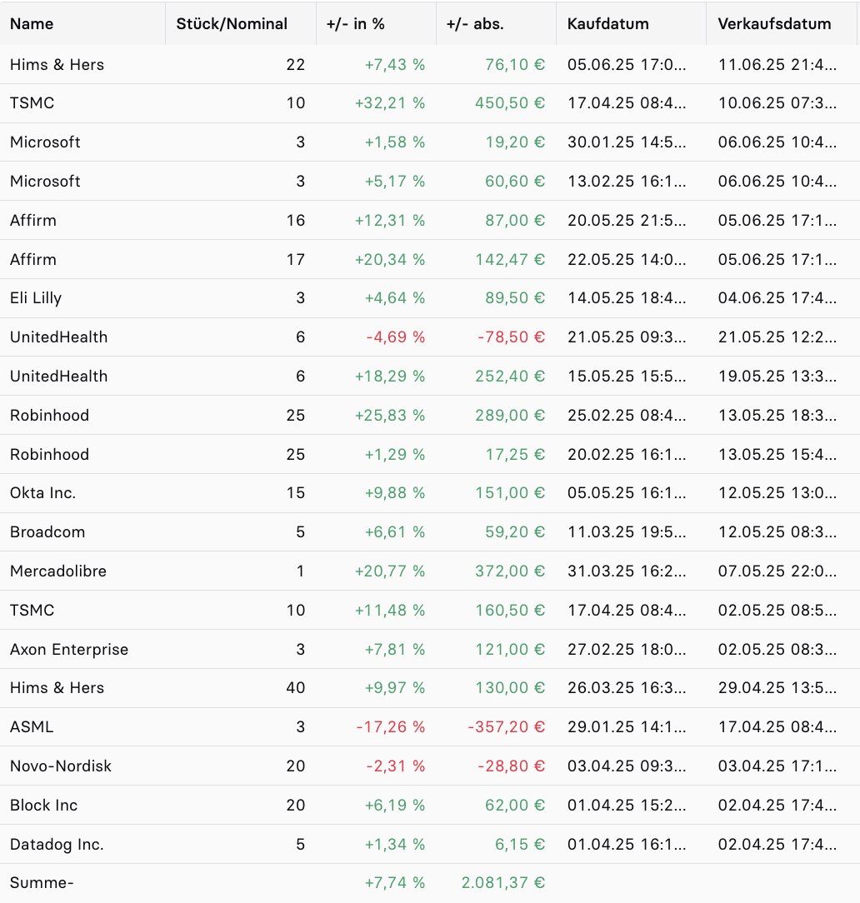This screenshot has width=860, height=903.
Task: Sort by Kaufdatum column header
Action: click(x=632, y=23)
